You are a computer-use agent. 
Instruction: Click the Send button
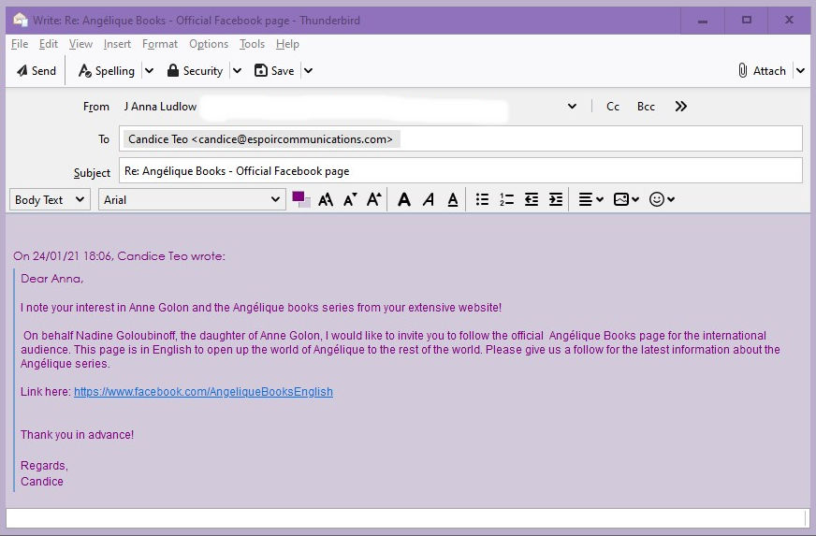click(x=36, y=70)
